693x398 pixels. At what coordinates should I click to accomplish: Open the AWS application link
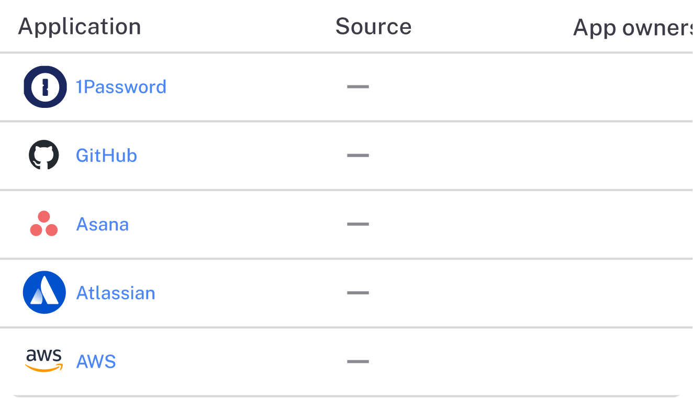tap(96, 361)
